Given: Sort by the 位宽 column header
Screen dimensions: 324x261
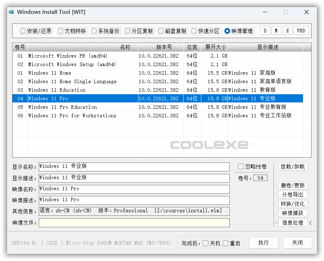Looking at the screenshot, I should point(192,47).
